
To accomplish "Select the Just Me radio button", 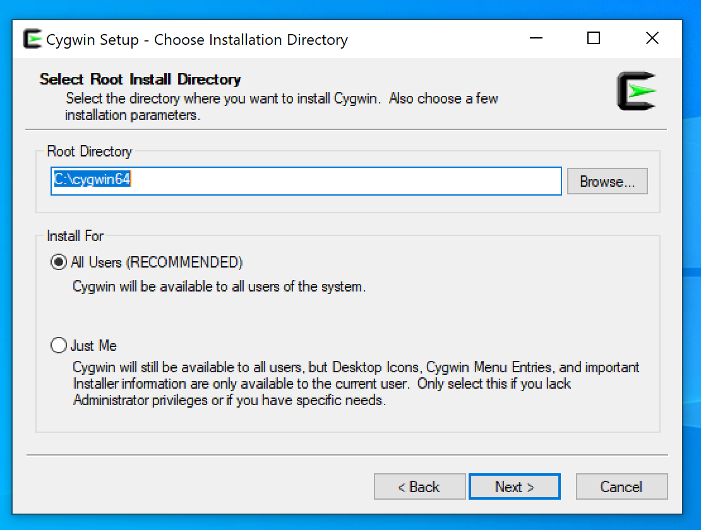I will (x=59, y=345).
